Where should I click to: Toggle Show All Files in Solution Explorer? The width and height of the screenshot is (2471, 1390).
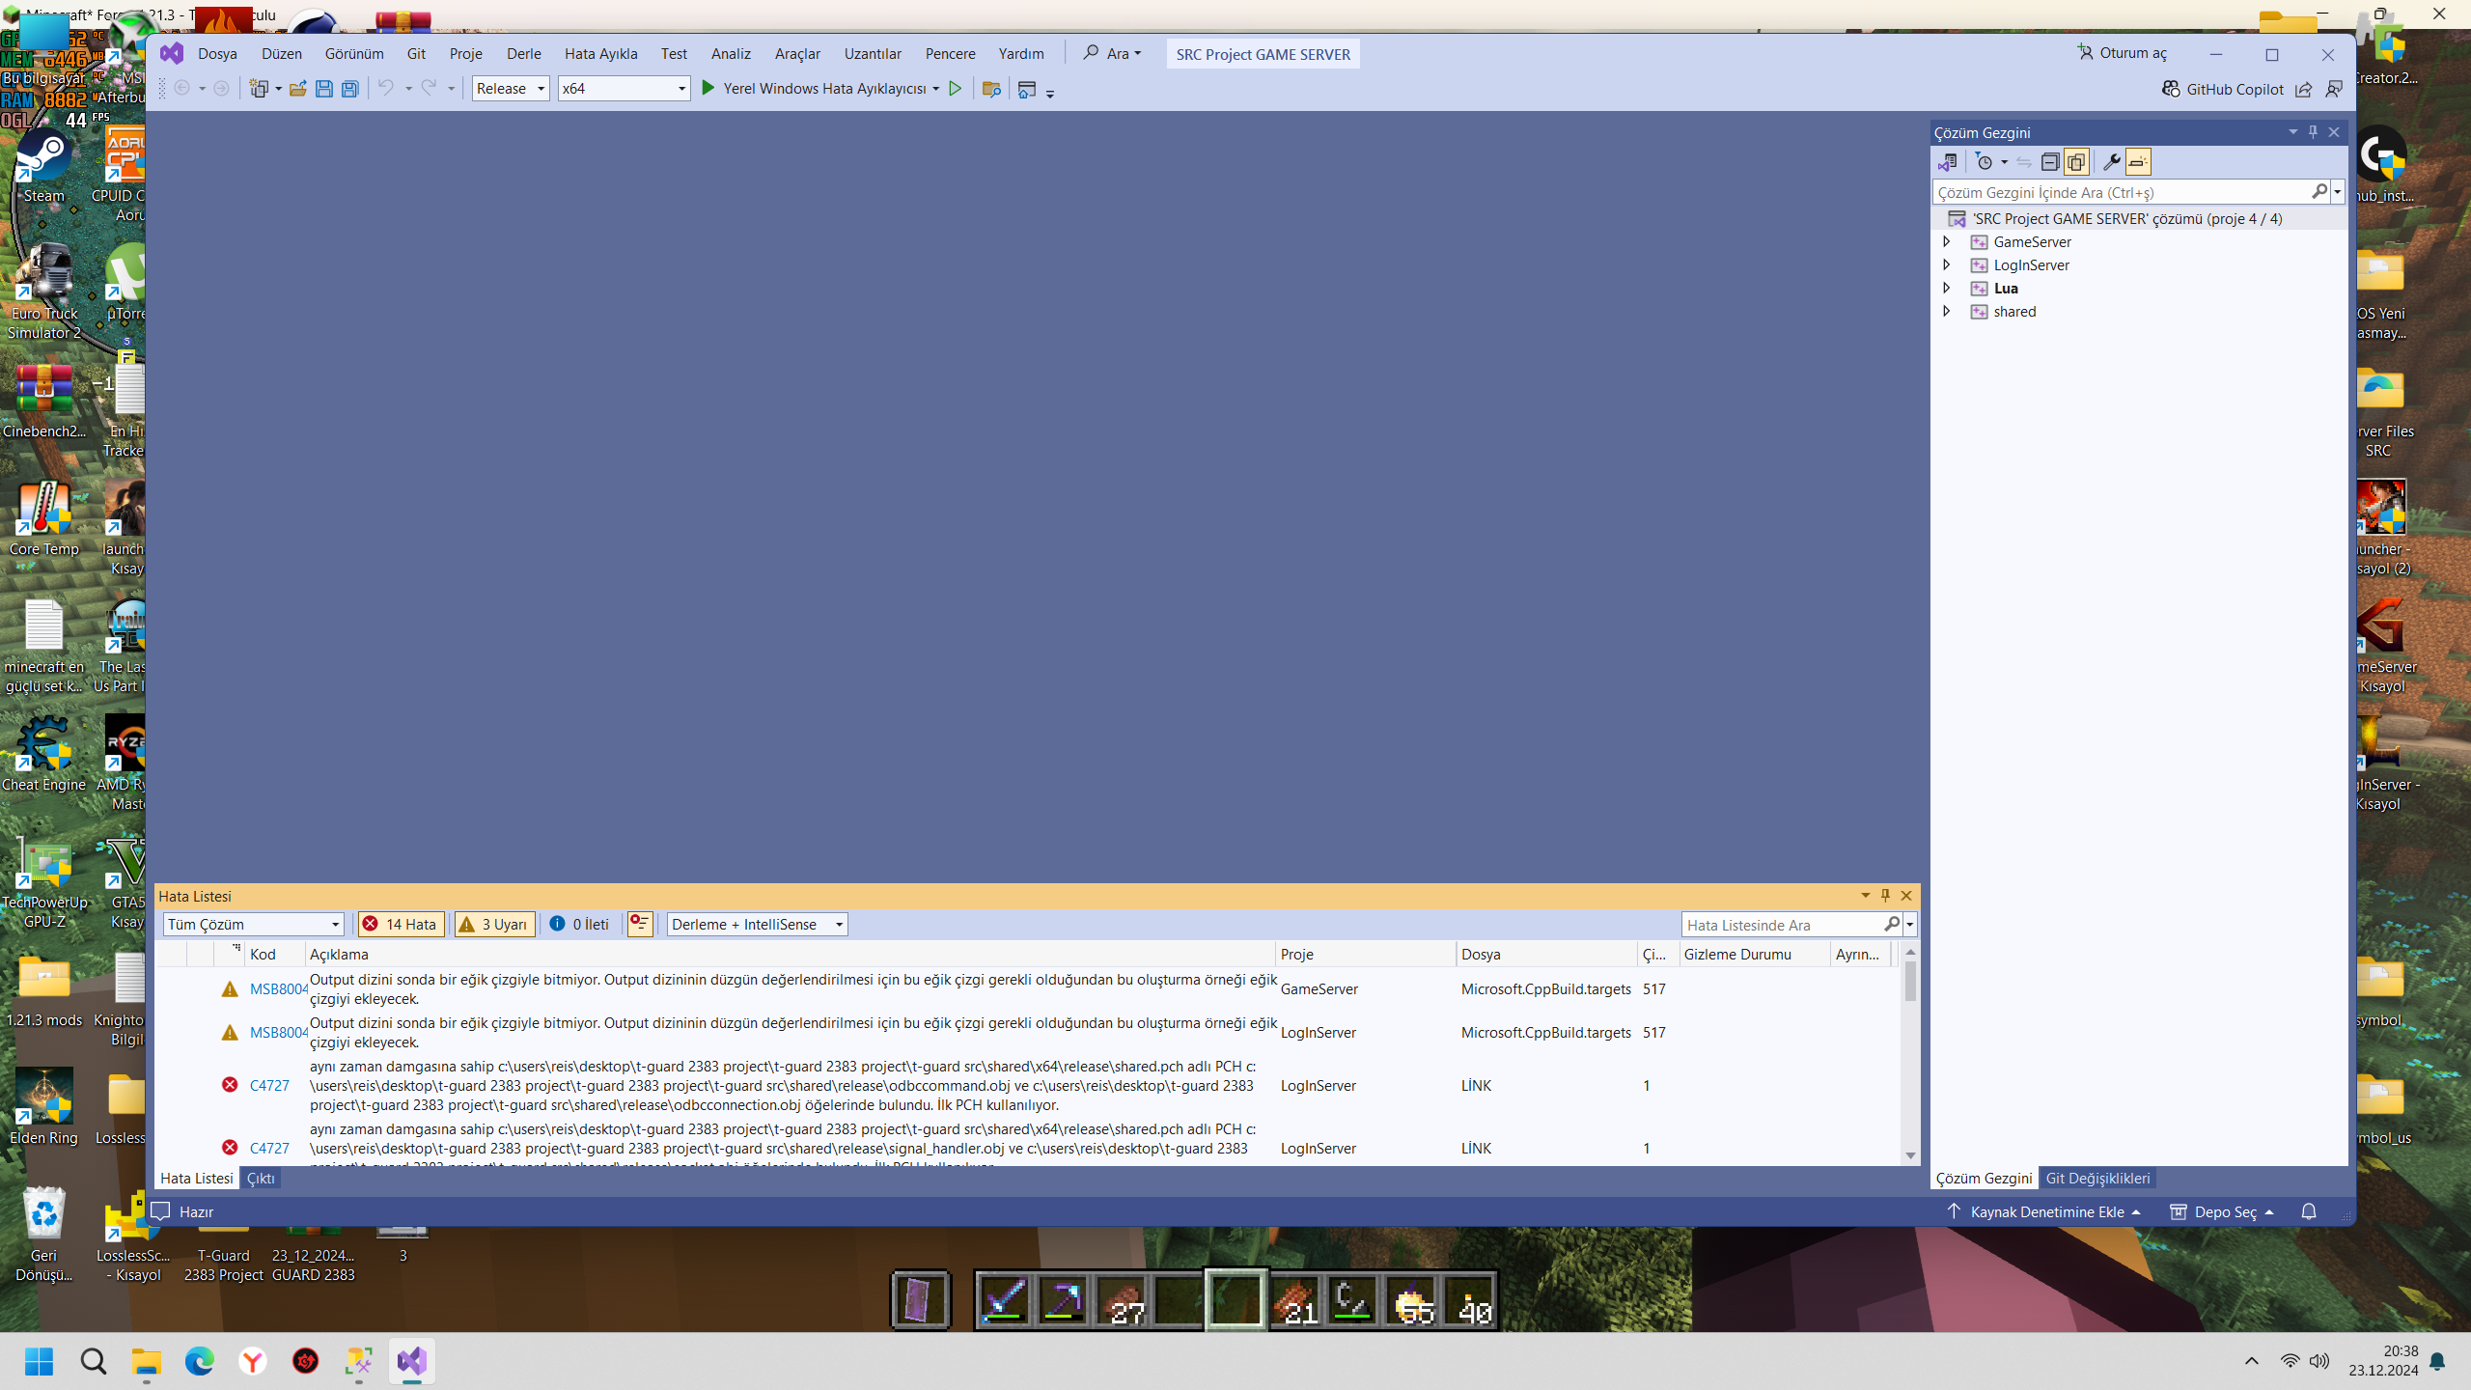click(x=2076, y=161)
